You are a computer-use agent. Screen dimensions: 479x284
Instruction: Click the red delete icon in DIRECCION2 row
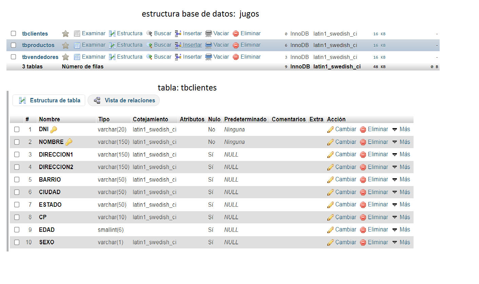tap(363, 167)
